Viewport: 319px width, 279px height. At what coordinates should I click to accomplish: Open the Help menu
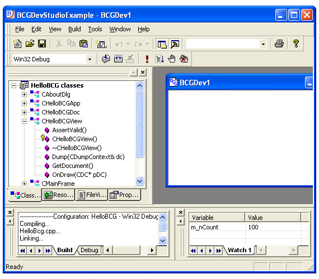(144, 29)
